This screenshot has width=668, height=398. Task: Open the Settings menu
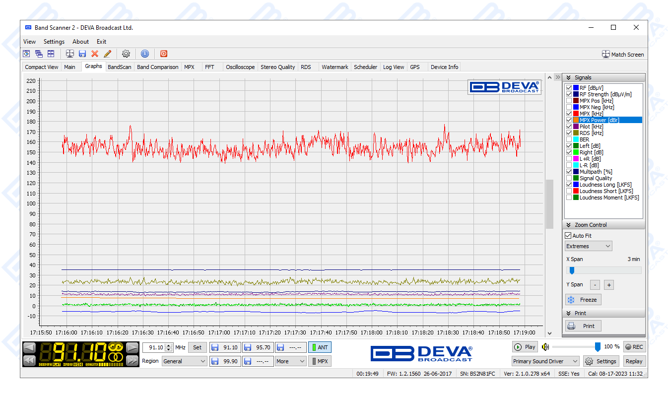click(x=54, y=42)
